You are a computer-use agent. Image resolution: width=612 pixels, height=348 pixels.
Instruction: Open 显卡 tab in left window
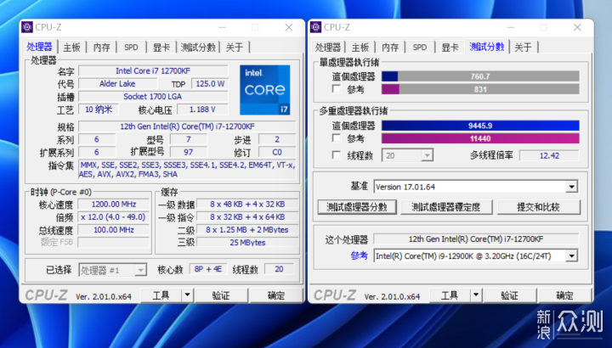pyautogui.click(x=161, y=48)
